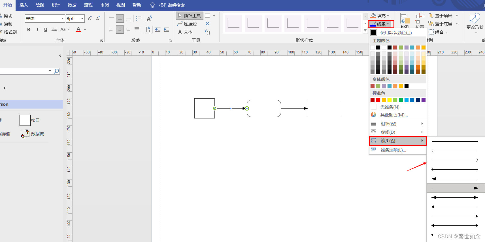Click Format Painter (格式刷)
This screenshot has width=485, height=242.
[8, 32]
